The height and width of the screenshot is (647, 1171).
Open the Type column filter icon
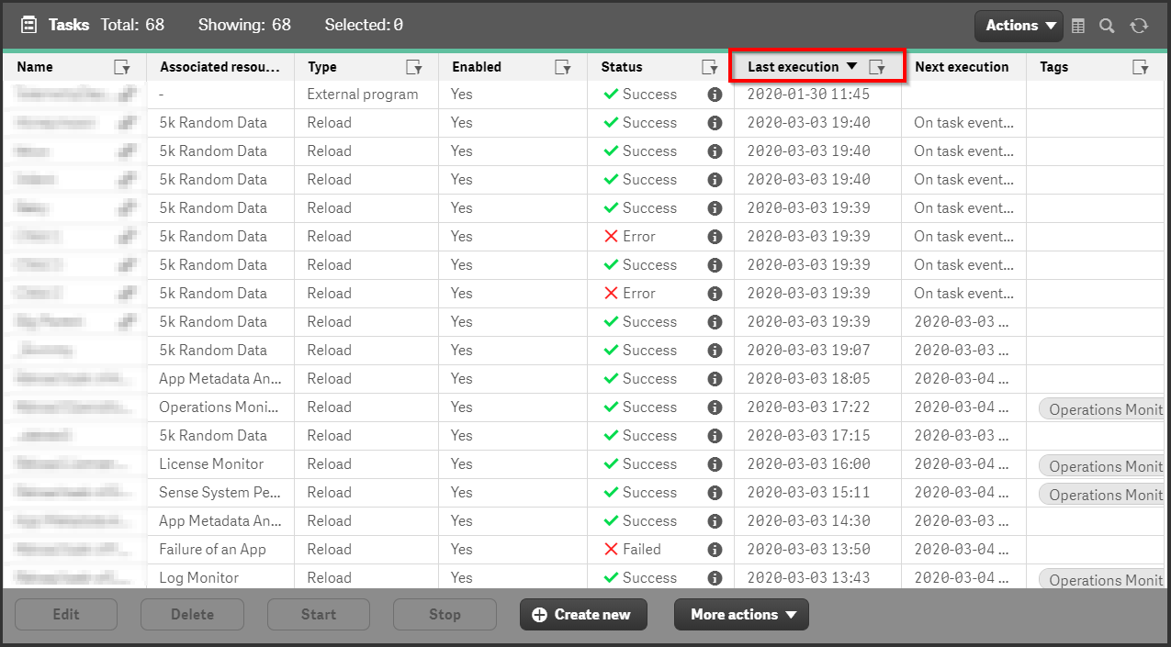click(414, 67)
